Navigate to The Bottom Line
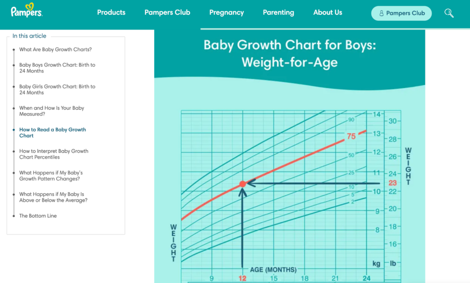Viewport: 470px width, 283px height. point(38,216)
